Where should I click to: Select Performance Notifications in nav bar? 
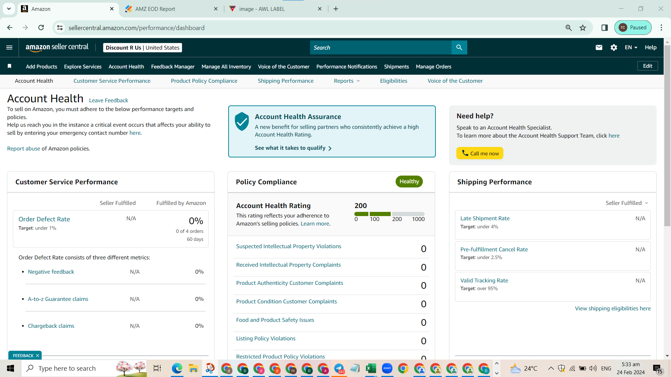coord(347,67)
